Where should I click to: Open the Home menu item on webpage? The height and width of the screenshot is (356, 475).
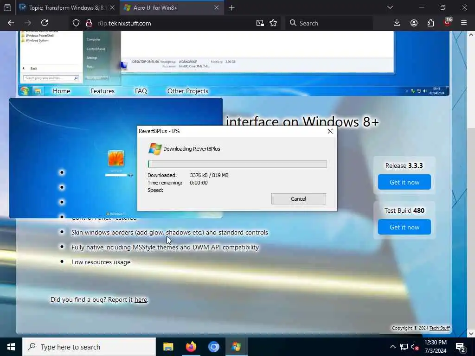click(x=61, y=91)
